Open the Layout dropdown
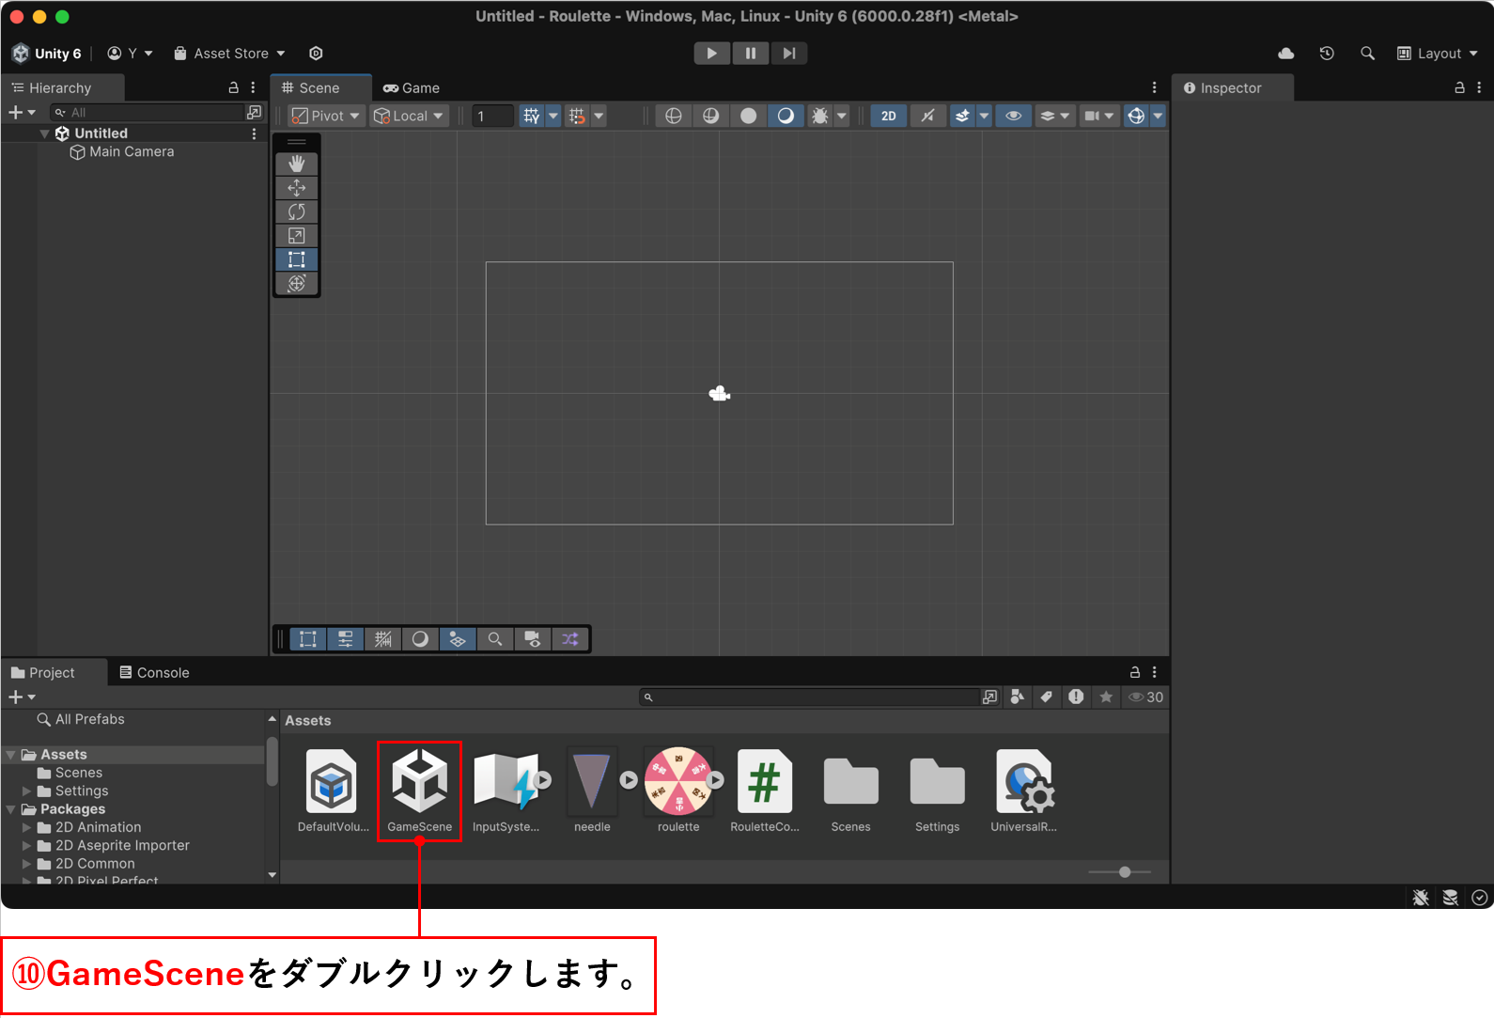Screen dimensions: 1494x1018 [x=1438, y=54]
